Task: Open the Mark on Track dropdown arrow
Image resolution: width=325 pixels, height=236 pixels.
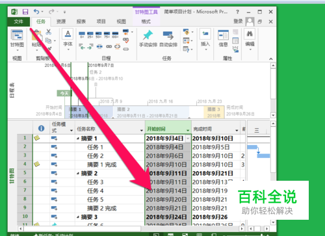Action: (x=132, y=32)
